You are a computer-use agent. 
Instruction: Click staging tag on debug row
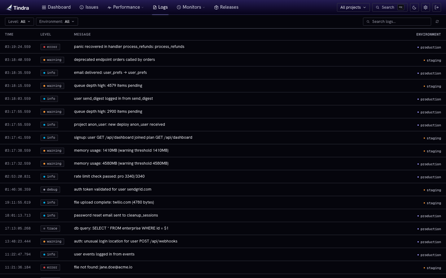pyautogui.click(x=432, y=190)
